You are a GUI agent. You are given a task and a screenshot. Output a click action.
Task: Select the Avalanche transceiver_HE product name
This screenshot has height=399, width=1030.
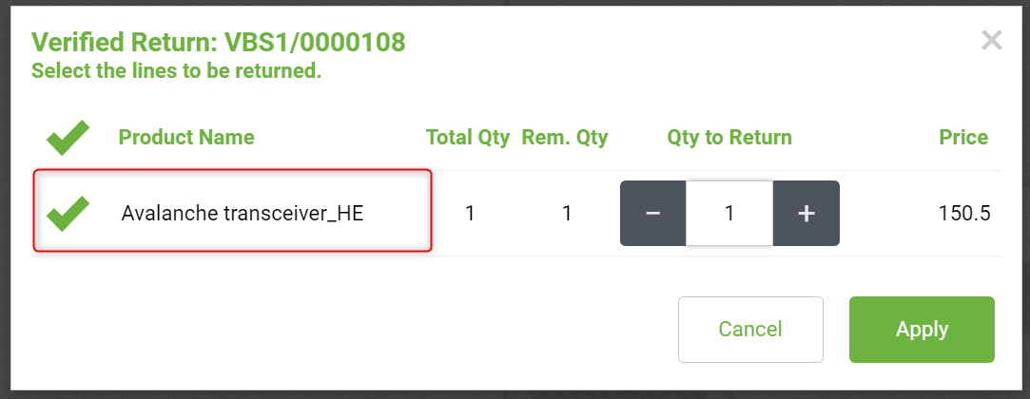pyautogui.click(x=243, y=214)
